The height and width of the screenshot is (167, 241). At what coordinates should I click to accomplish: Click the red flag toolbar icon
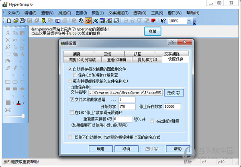point(153,21)
